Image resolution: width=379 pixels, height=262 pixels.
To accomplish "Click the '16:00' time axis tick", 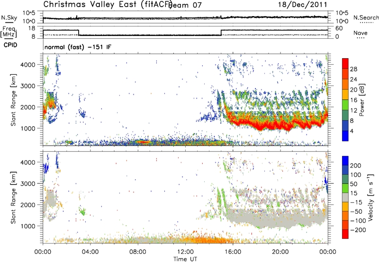I will click(x=233, y=252).
